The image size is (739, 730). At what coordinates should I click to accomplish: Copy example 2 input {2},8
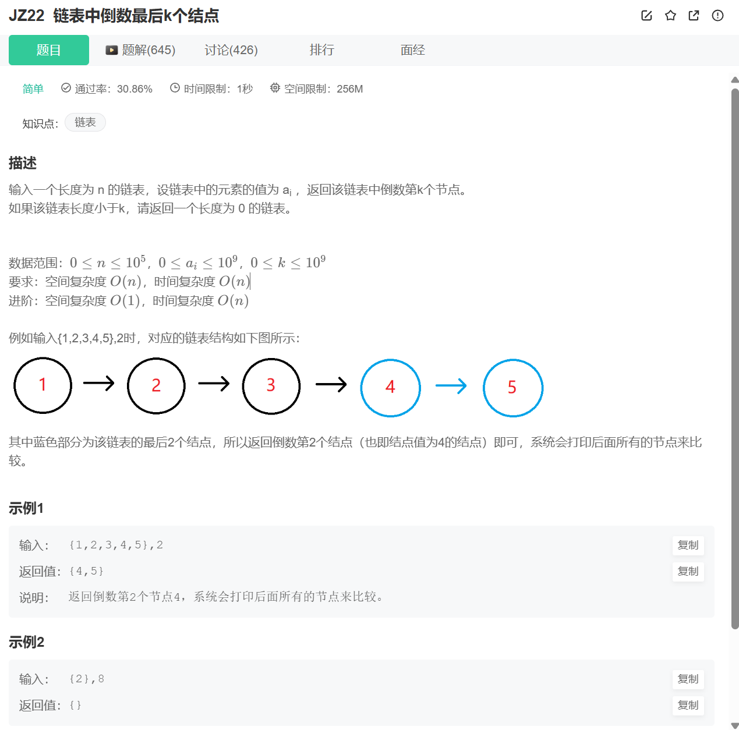688,679
